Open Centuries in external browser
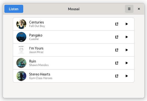 pos(117,24)
